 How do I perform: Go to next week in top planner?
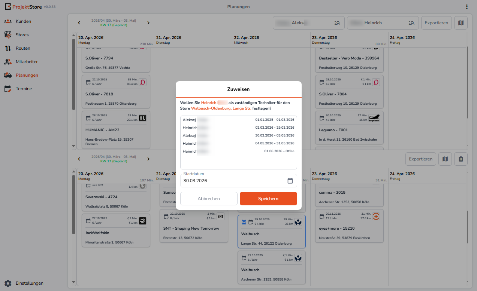point(148,23)
